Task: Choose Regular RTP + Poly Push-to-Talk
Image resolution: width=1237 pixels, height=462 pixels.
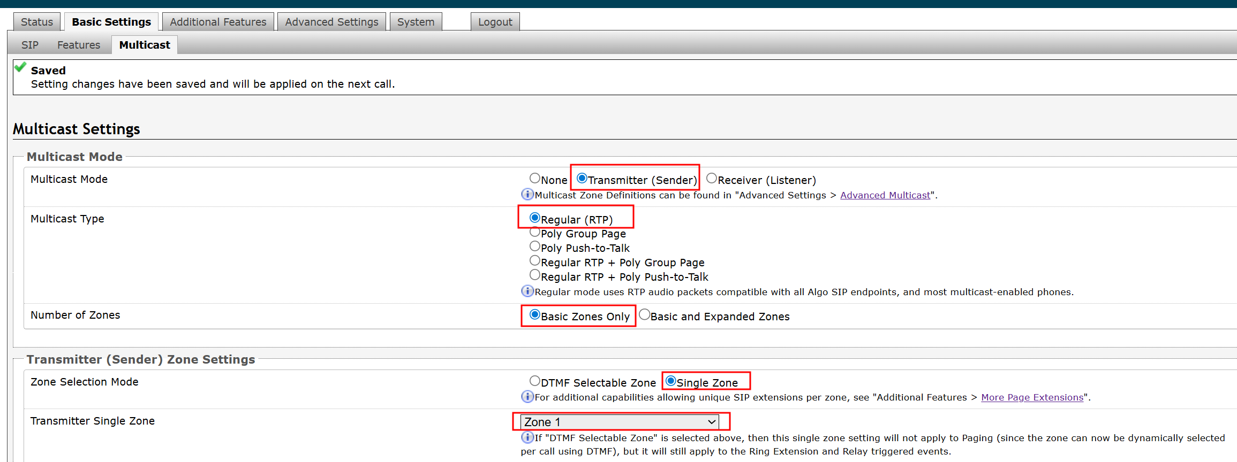Action: coord(534,275)
